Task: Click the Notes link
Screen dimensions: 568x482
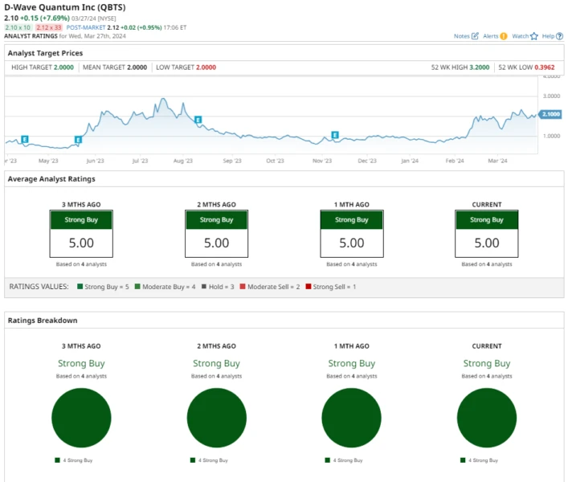Action: tap(461, 36)
